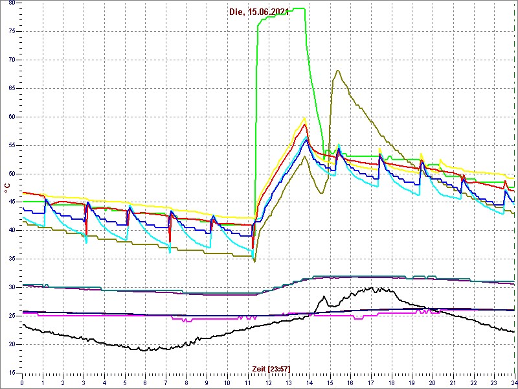Image resolution: width=518 pixels, height=389 pixels.
Task: Select the 30 label on temperature axis
Action: pyautogui.click(x=12, y=287)
